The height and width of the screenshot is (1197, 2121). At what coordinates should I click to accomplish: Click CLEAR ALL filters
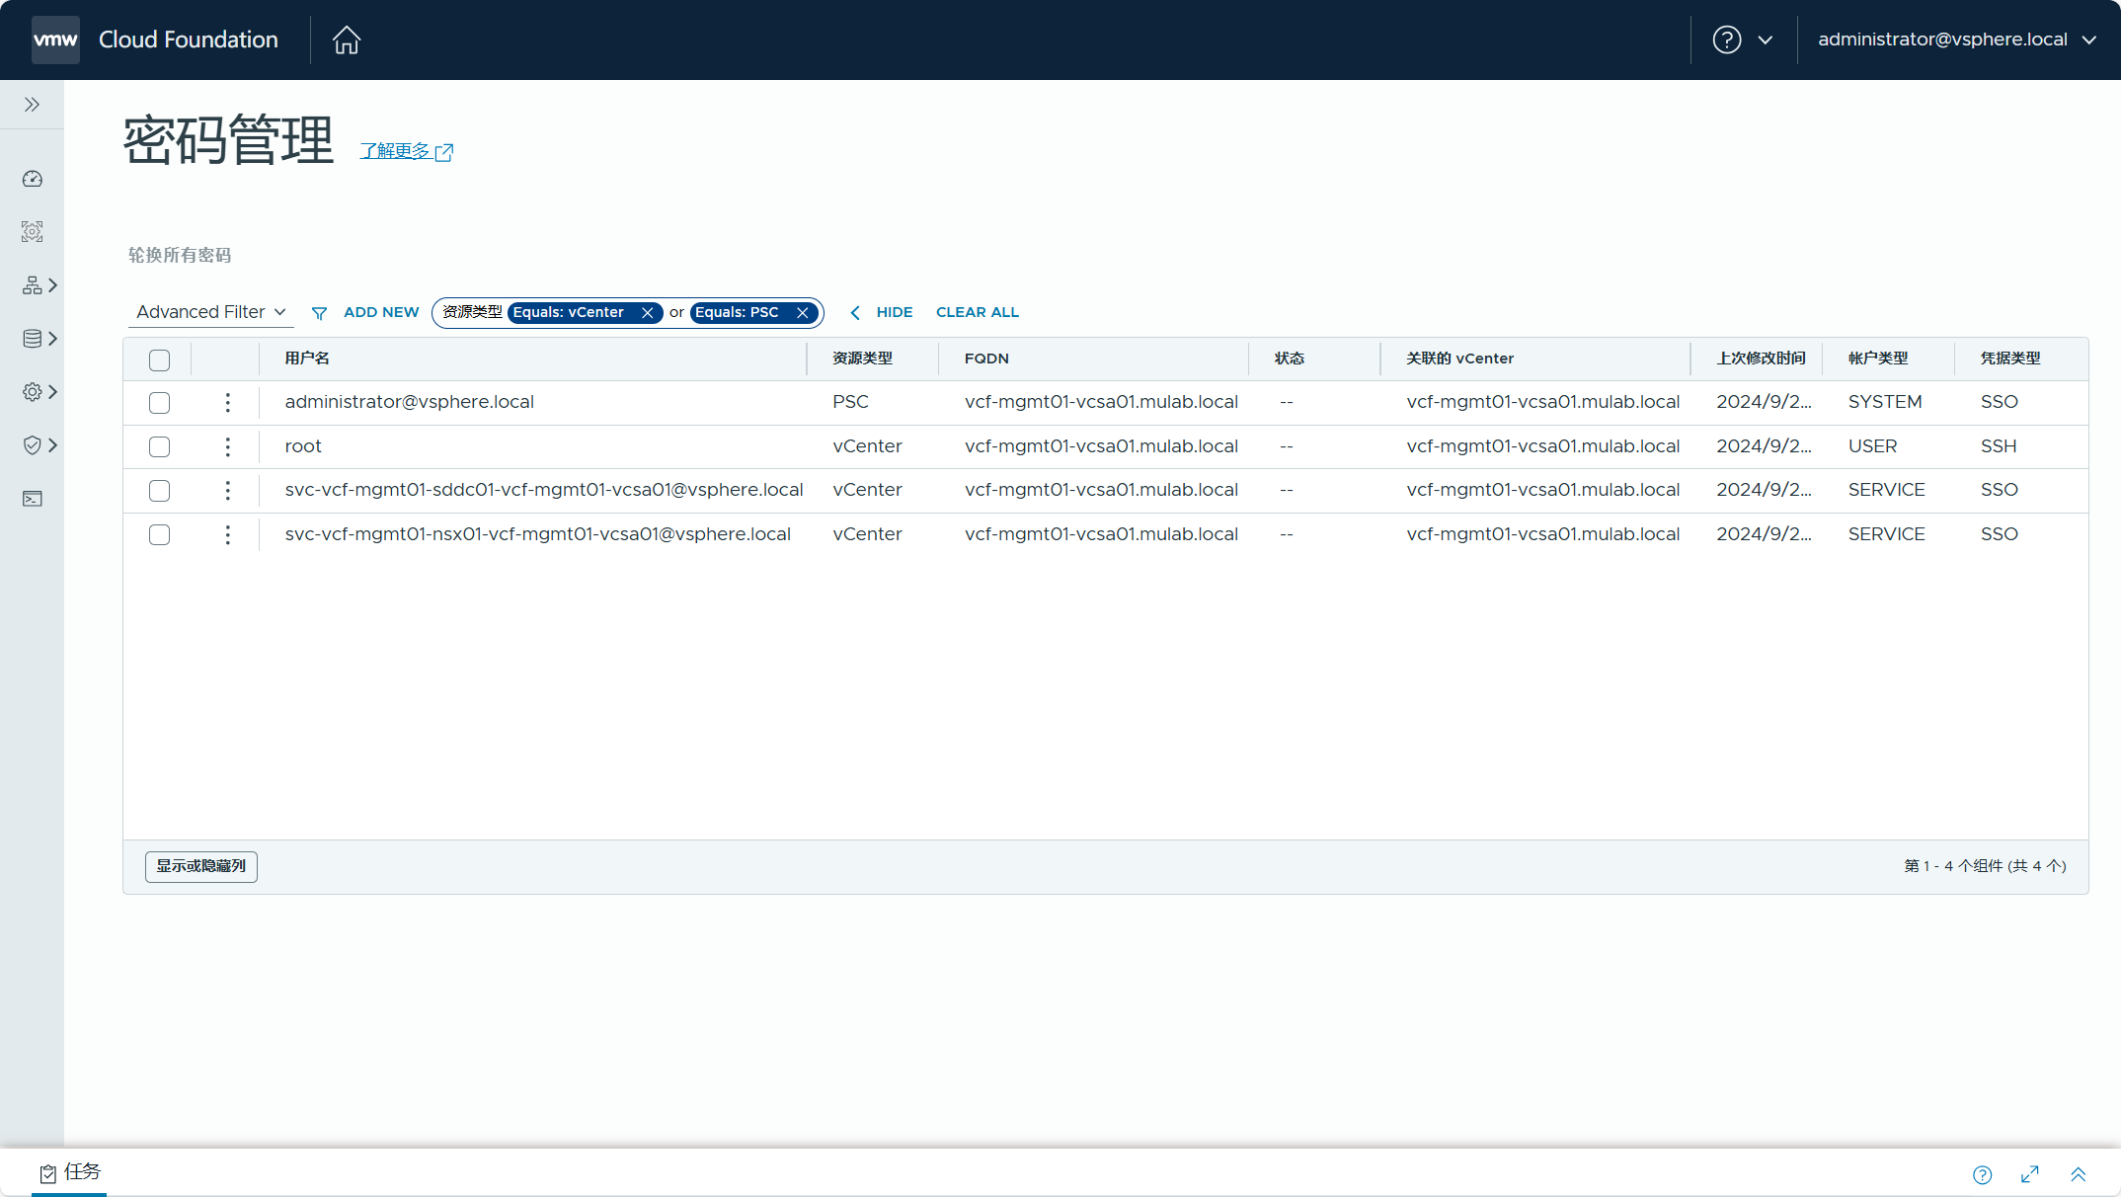978,312
